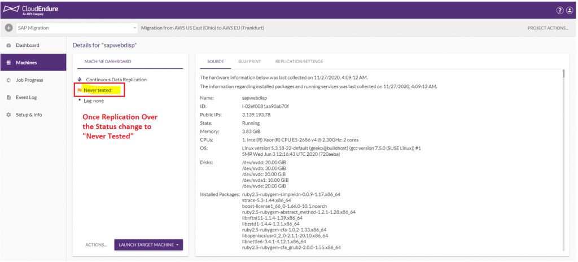Click disk entry /dev/xvda1: 10.00 GiB
578x262 pixels.
[265, 180]
